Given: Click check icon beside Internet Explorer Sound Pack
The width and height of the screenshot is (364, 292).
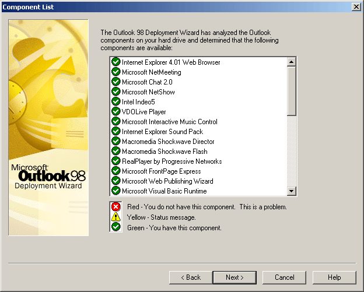Looking at the screenshot, I should (116, 131).
